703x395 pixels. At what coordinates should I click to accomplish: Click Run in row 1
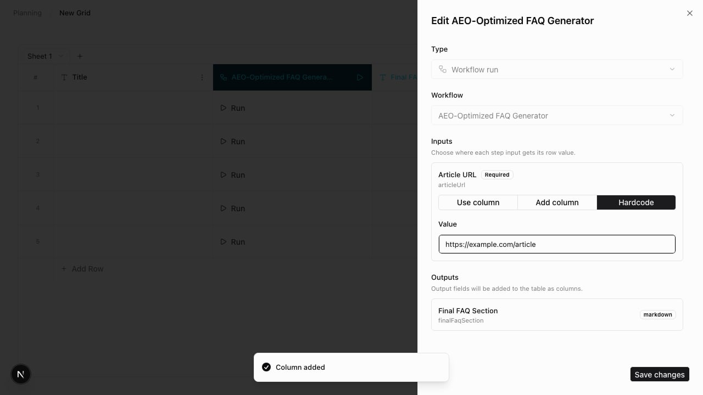click(x=232, y=108)
